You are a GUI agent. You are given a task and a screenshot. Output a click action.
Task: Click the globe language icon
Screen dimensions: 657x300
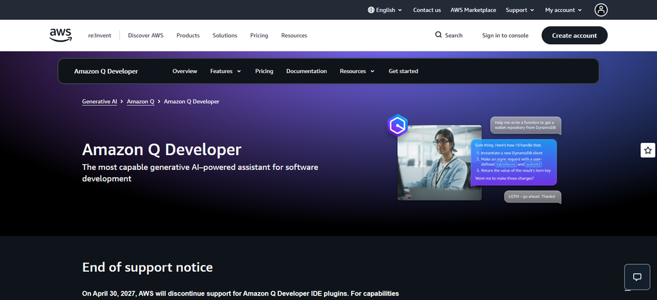pyautogui.click(x=371, y=10)
